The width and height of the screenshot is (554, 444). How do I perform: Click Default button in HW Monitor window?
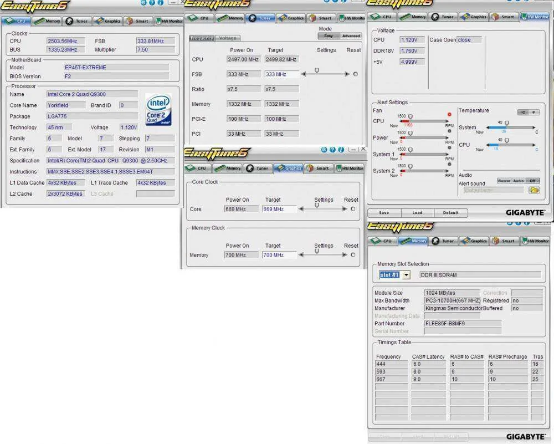coord(451,212)
